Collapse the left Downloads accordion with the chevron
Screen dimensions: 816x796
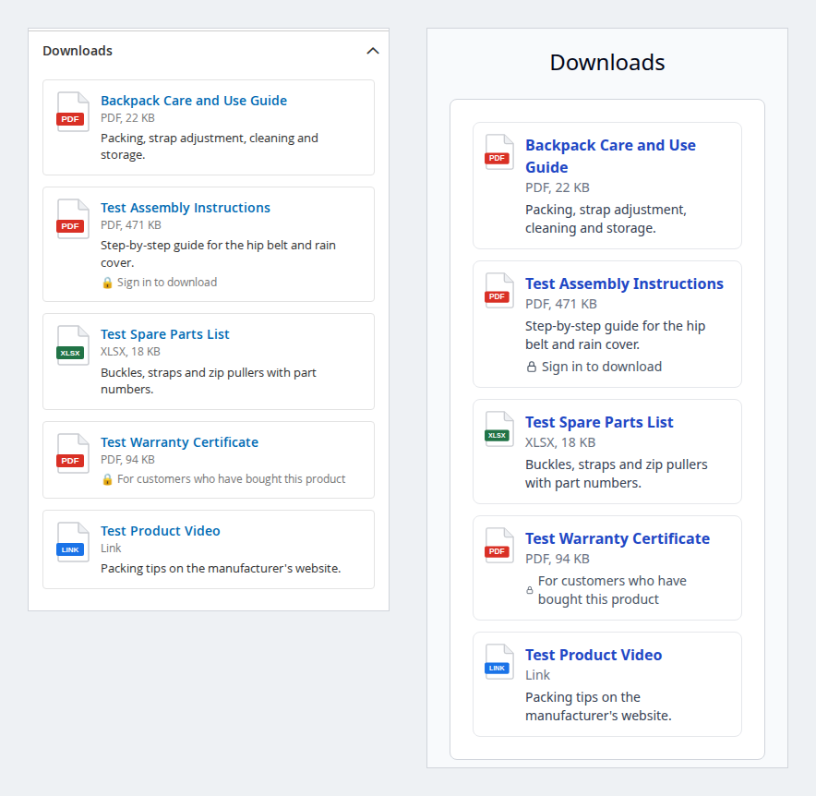373,51
